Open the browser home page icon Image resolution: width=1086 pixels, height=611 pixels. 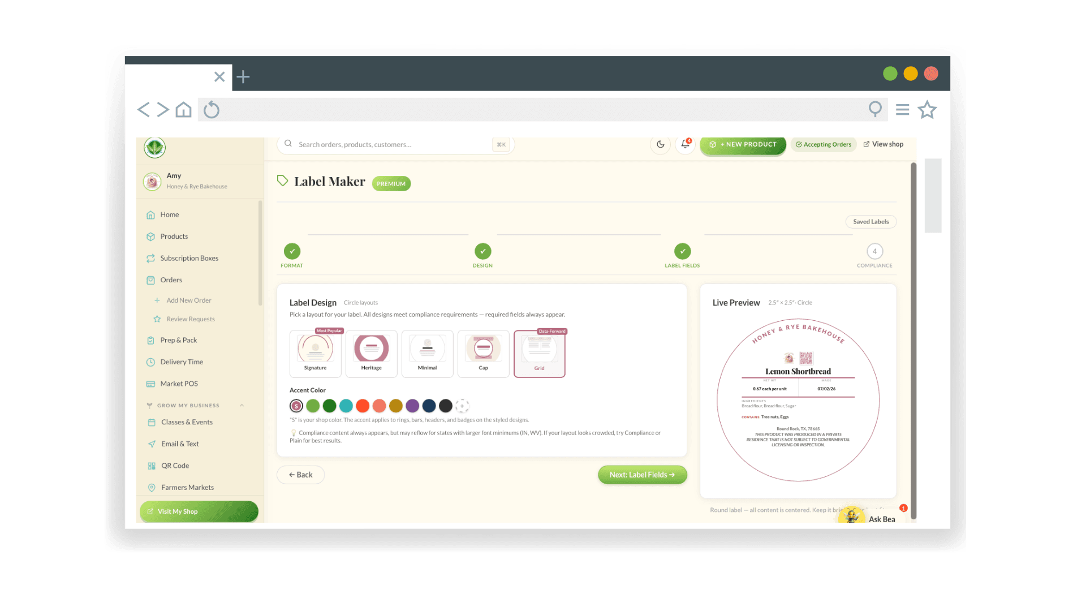[x=183, y=110]
